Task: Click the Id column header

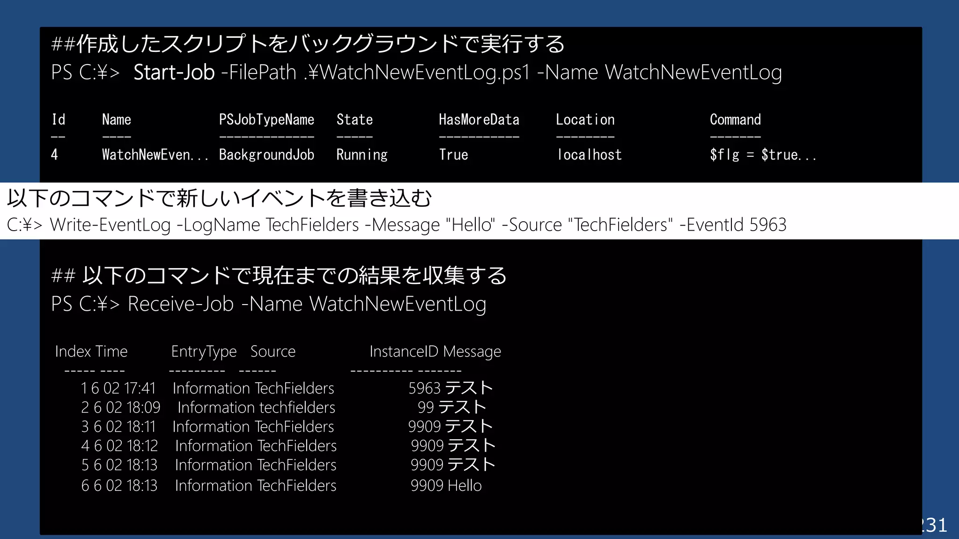Action: click(x=58, y=120)
